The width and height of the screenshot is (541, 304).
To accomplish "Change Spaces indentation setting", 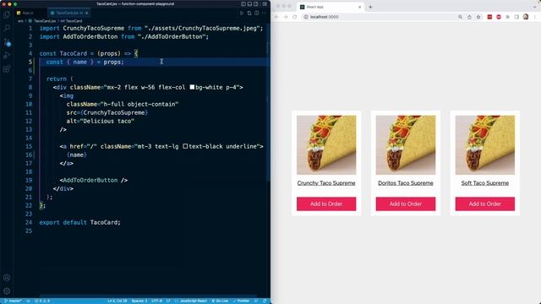I will pos(139,301).
